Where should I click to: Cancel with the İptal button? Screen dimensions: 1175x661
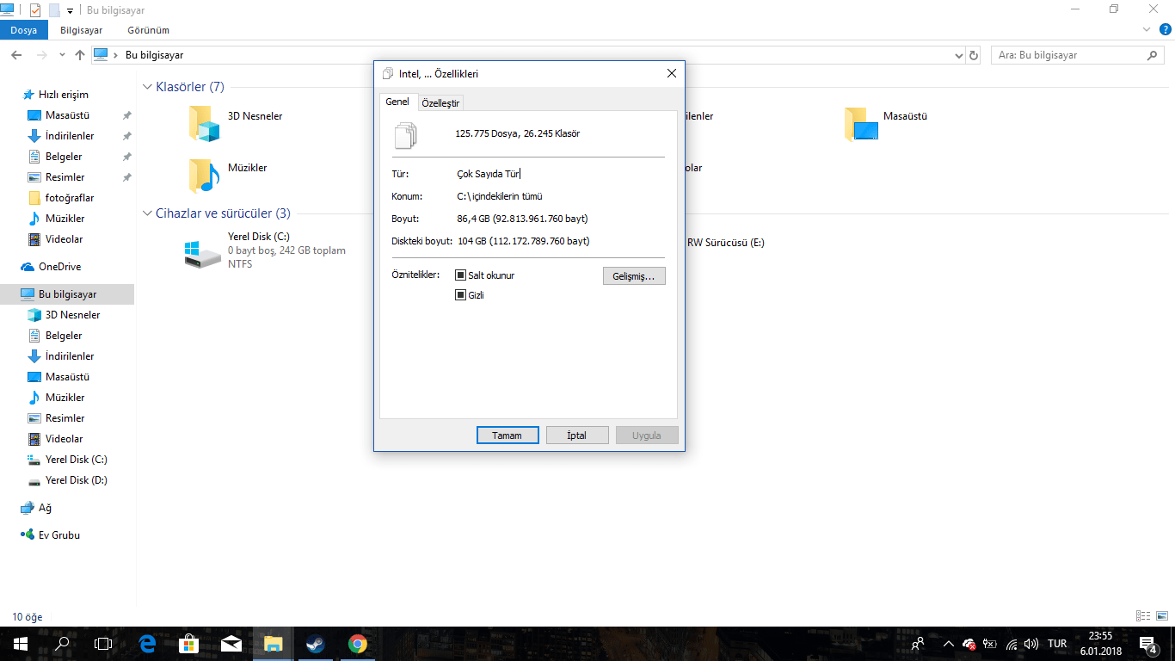click(x=577, y=436)
